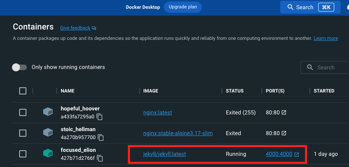Open the nginx:stable-alpine3.17-slim image link
The image size is (349, 167).
click(178, 133)
